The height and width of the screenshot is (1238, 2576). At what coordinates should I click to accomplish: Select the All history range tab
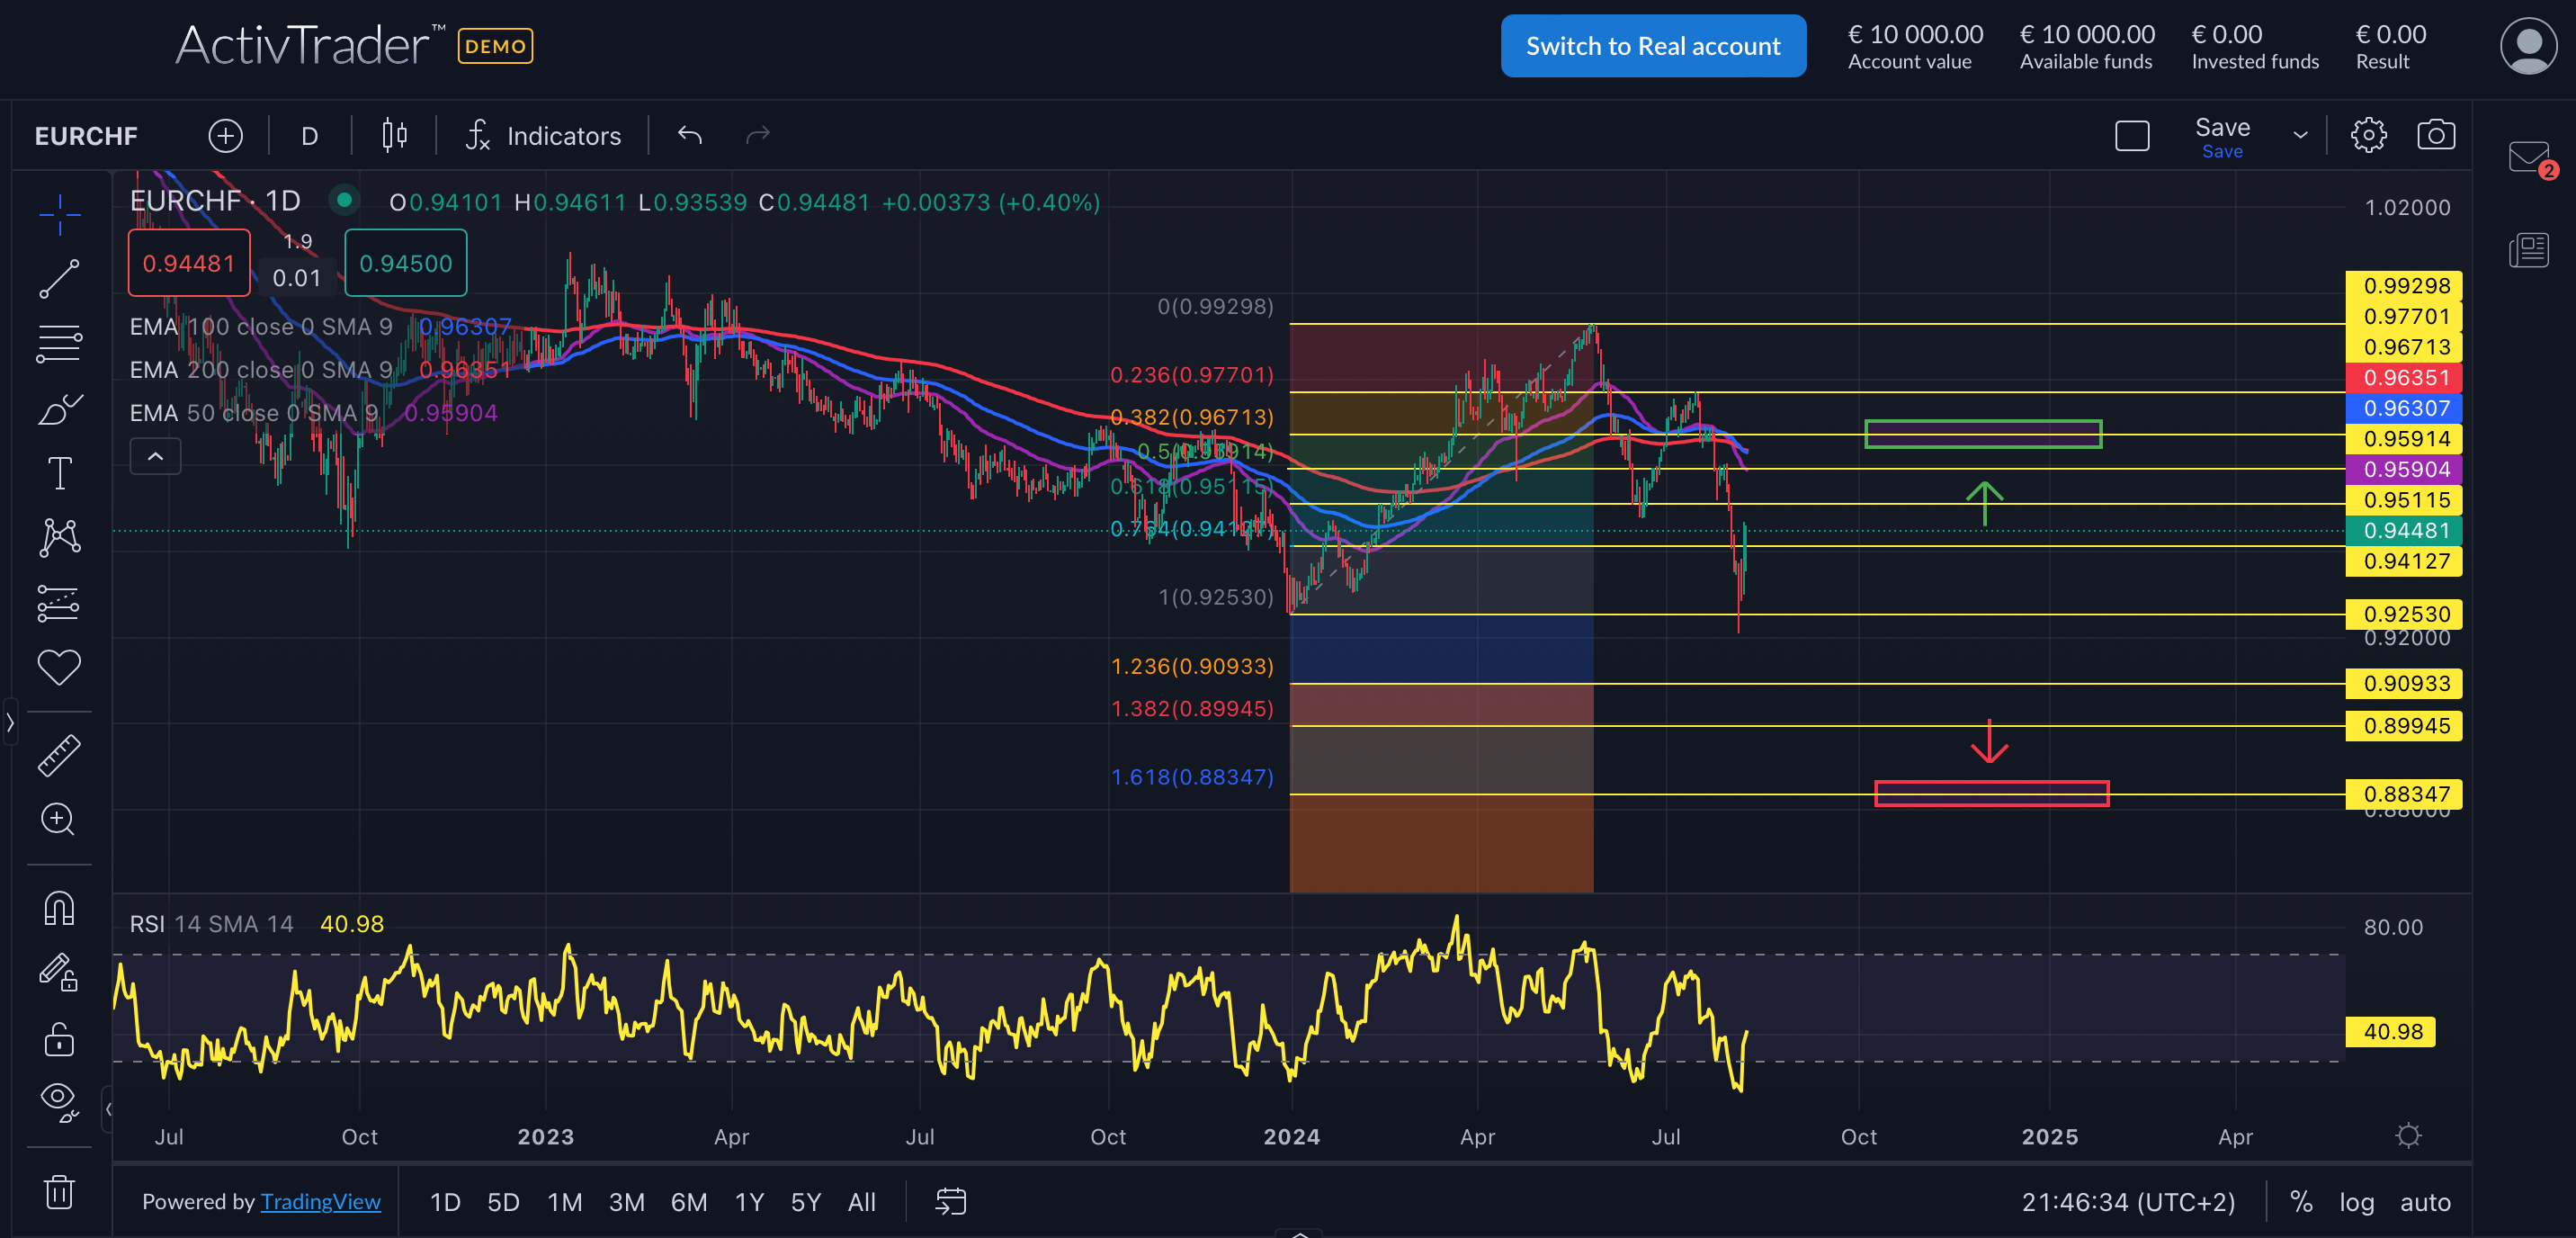pyautogui.click(x=862, y=1202)
